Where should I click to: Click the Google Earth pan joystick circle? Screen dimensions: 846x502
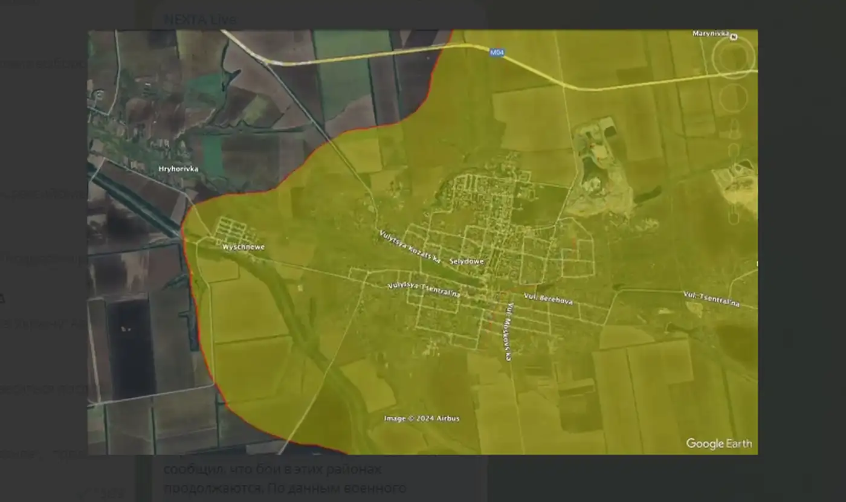[732, 98]
